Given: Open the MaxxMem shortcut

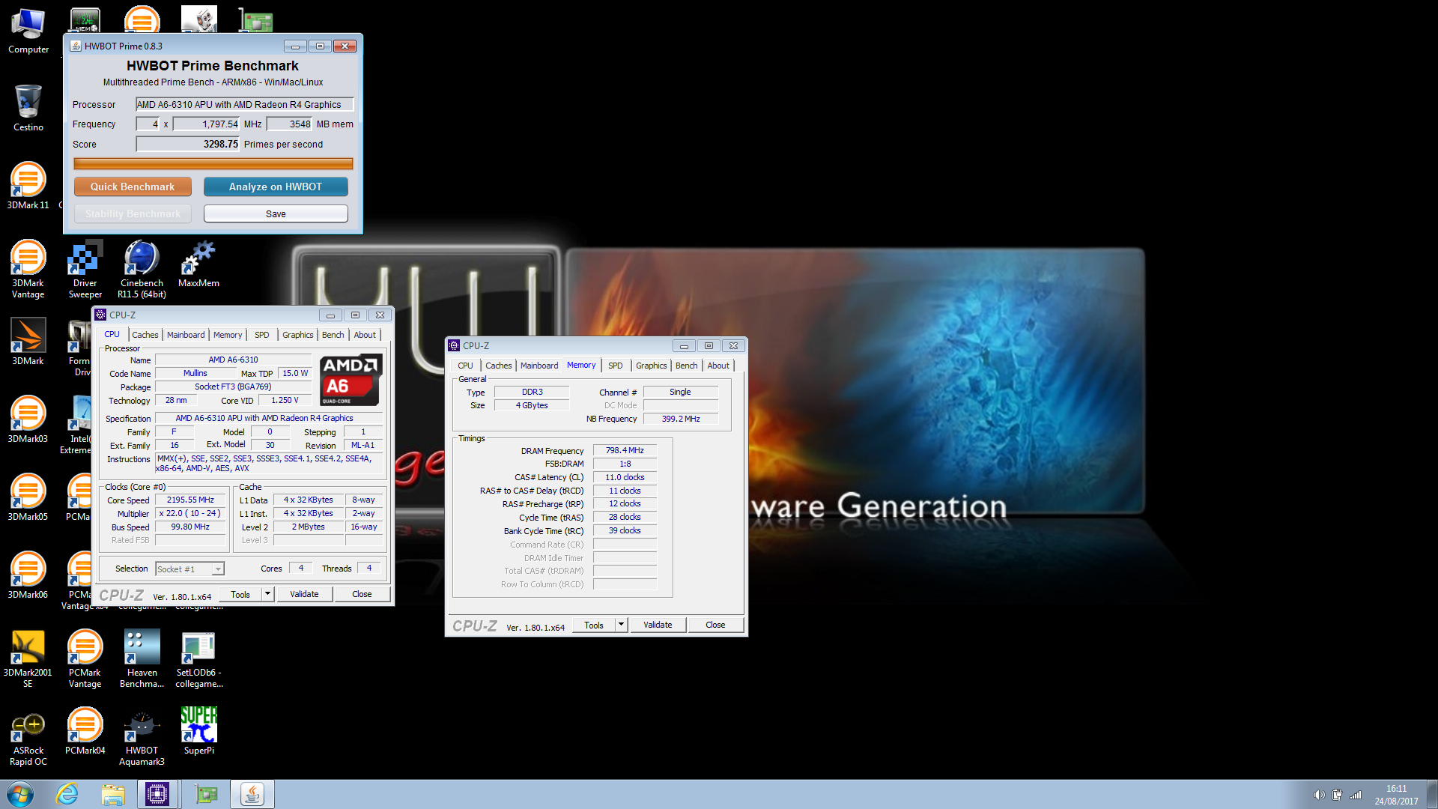Looking at the screenshot, I should [x=199, y=264].
